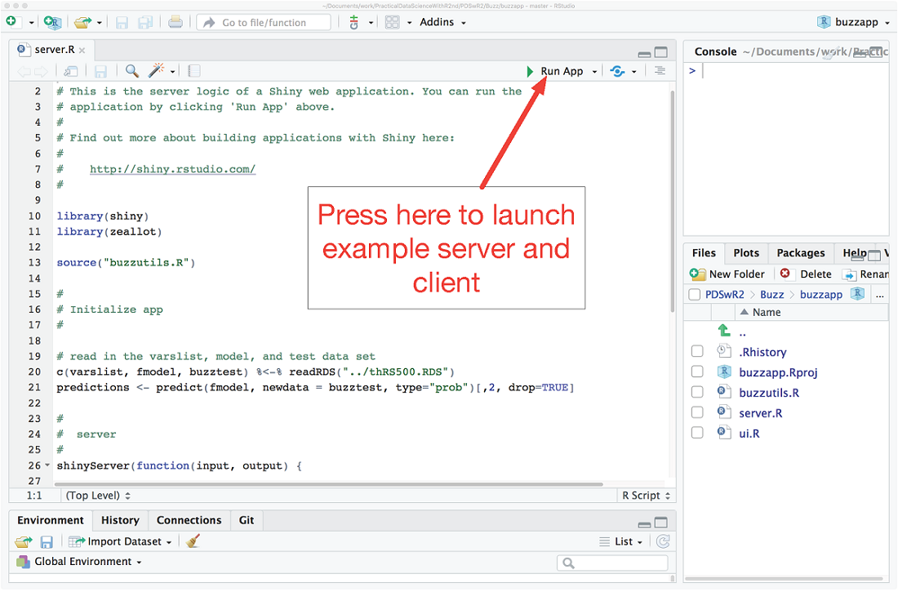Select the Console tab
This screenshot has height=592, width=898.
coord(715,51)
